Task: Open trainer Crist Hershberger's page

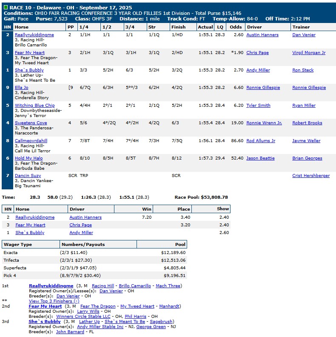Action: [x=310, y=176]
